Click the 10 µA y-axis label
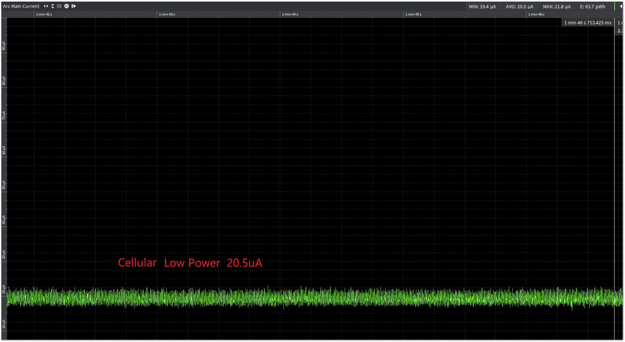625x342 pixels. [x=4, y=324]
